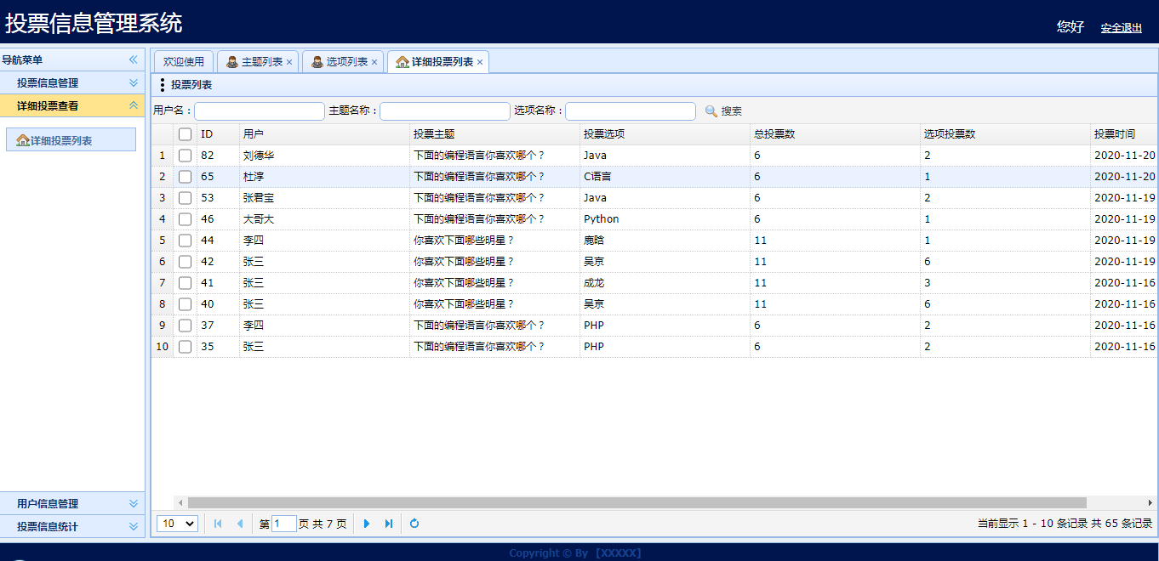Click the 安全退出 logout link

(x=1122, y=27)
